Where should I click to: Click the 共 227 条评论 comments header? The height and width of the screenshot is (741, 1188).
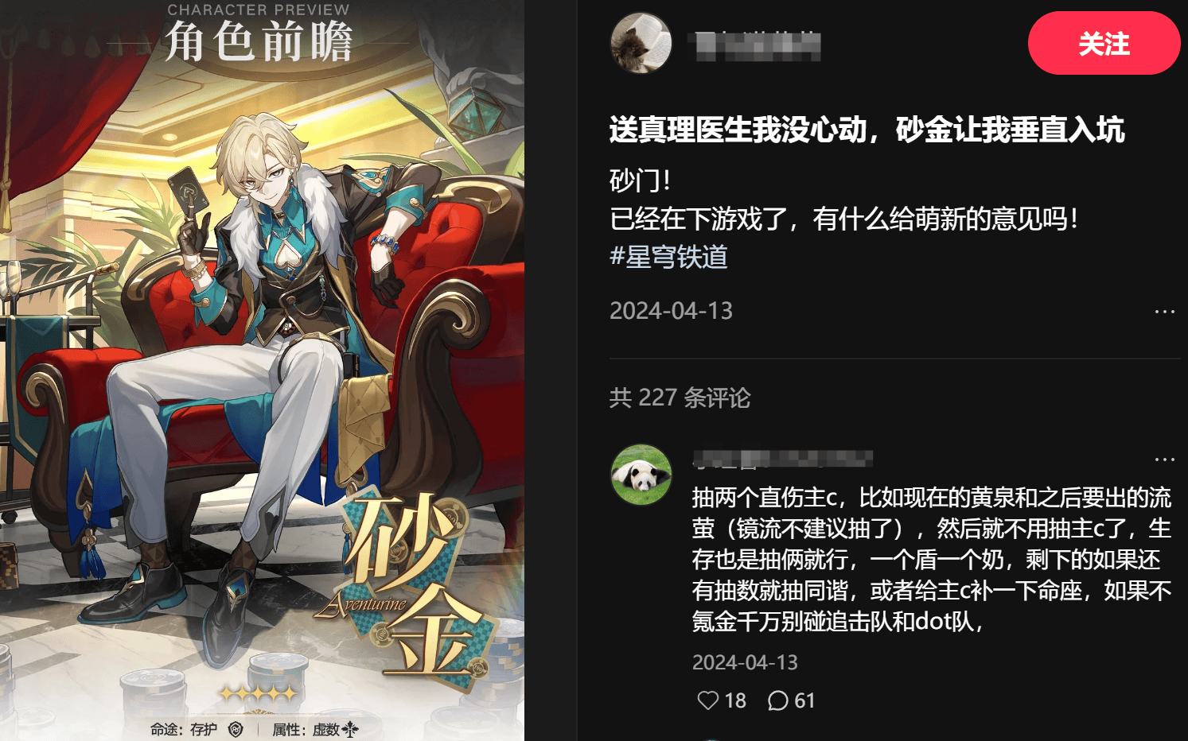tap(680, 398)
